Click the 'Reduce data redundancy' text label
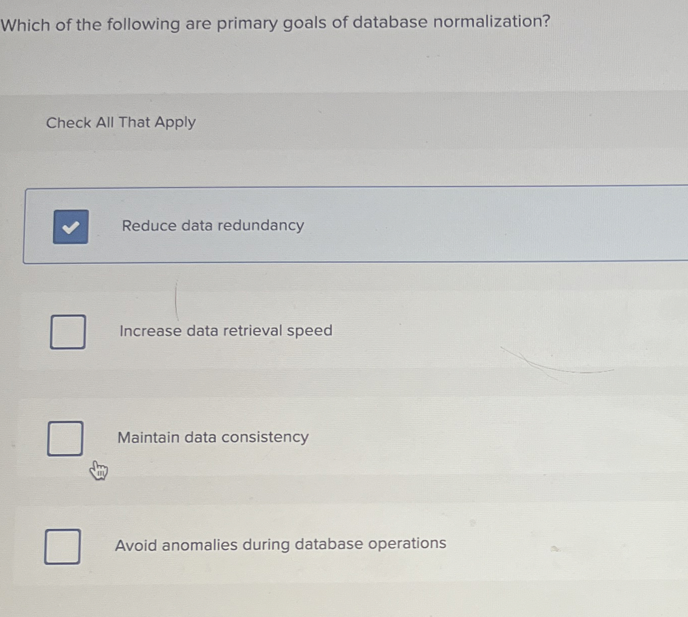 click(x=213, y=226)
